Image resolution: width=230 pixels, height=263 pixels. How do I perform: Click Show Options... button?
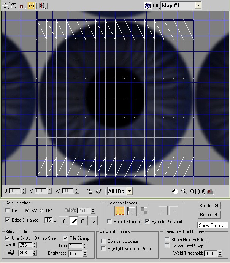213,225
